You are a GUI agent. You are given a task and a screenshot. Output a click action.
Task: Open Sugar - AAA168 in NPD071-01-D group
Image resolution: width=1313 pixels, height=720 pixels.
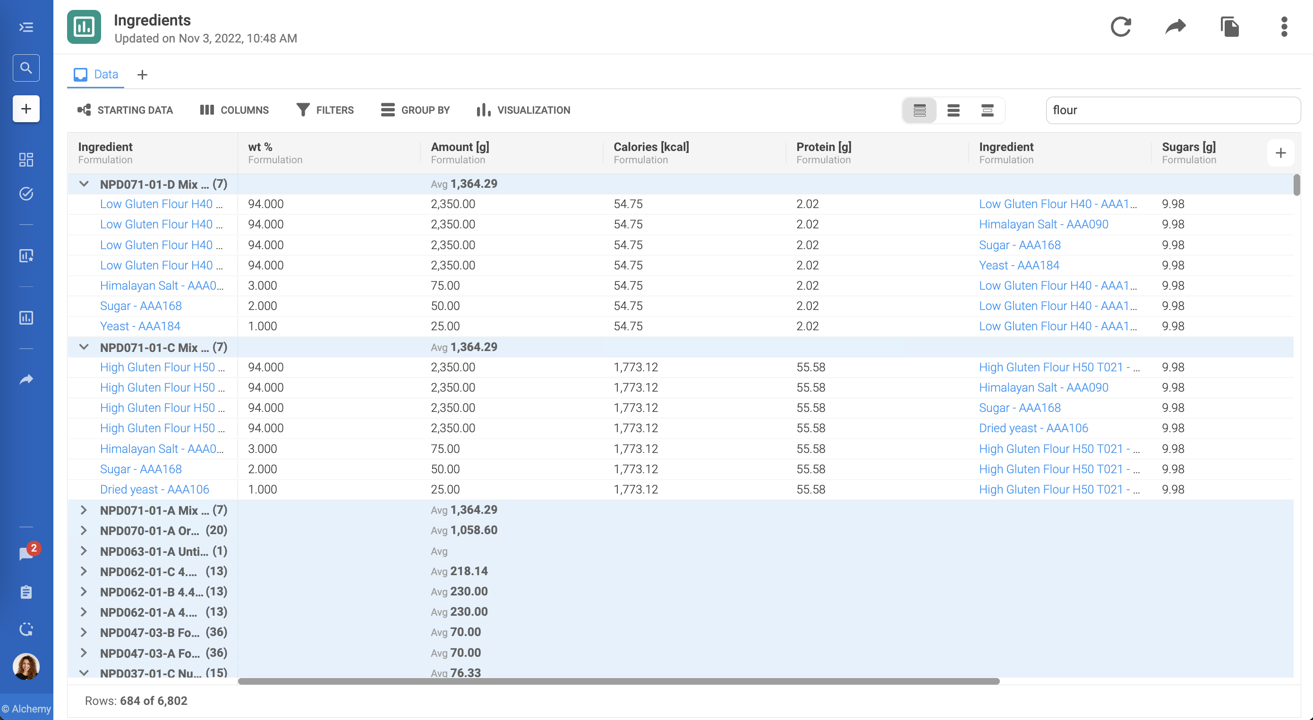[141, 306]
